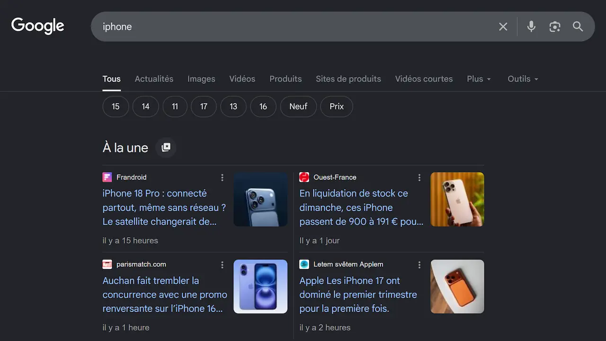Open the Auchan iPhone 16 promo article
The height and width of the screenshot is (341, 606).
[165, 295]
